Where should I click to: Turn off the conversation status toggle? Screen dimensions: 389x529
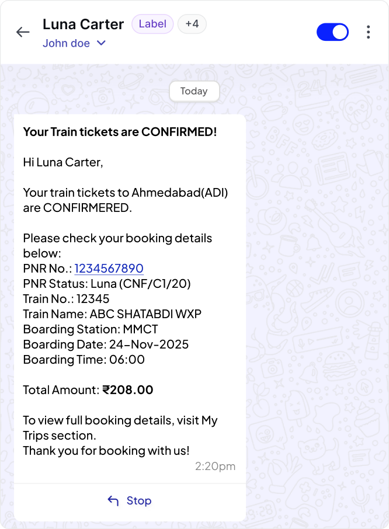[x=333, y=32]
